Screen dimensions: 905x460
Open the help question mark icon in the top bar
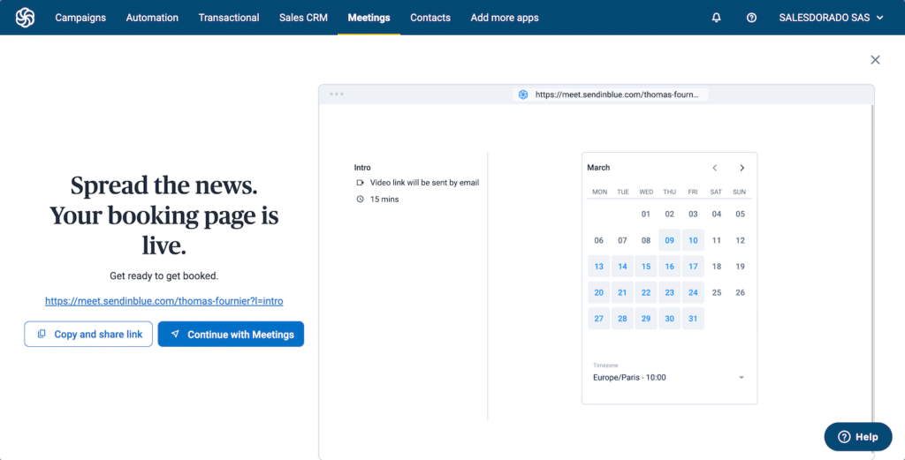(x=751, y=18)
